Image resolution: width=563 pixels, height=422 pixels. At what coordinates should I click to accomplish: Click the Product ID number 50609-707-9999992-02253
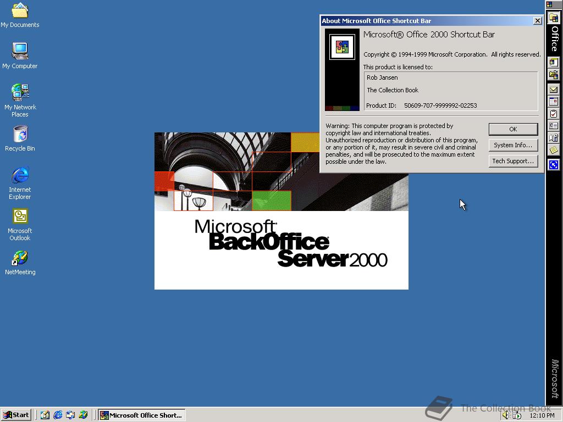click(440, 105)
